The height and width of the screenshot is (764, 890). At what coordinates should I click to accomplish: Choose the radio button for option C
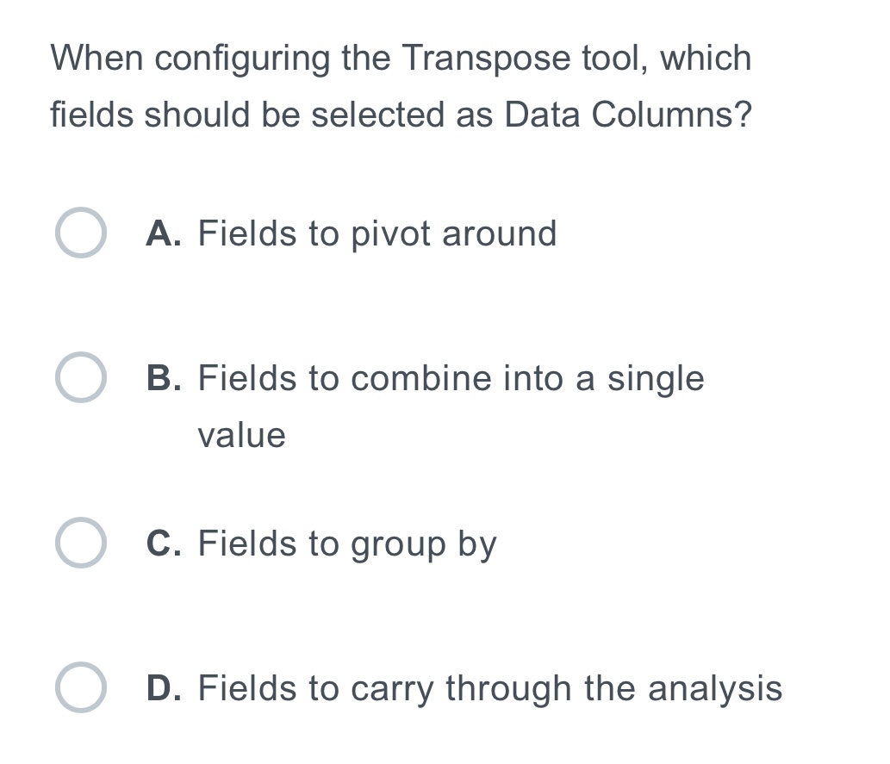(x=81, y=543)
